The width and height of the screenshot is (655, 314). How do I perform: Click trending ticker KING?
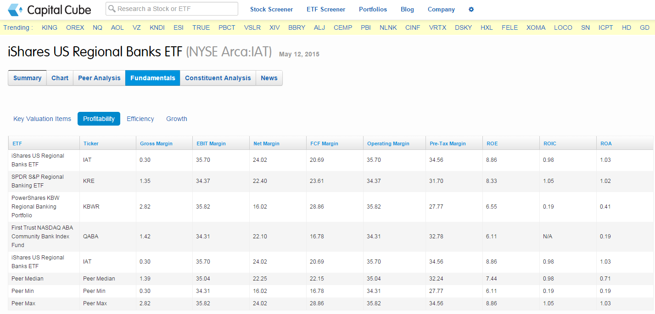click(x=50, y=28)
